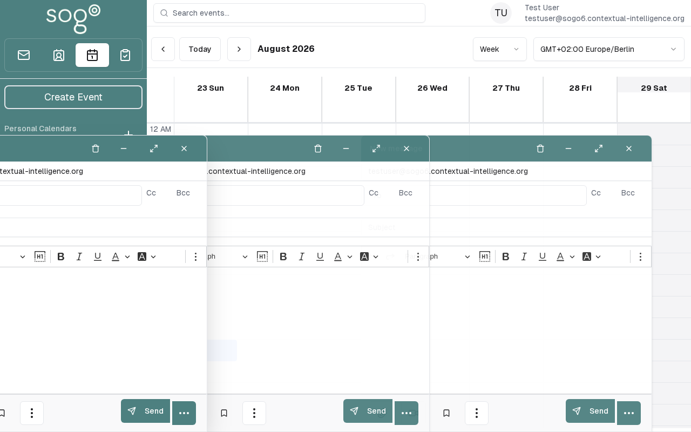The image size is (691, 432).
Task: Focus the Search events field
Action: click(x=289, y=13)
